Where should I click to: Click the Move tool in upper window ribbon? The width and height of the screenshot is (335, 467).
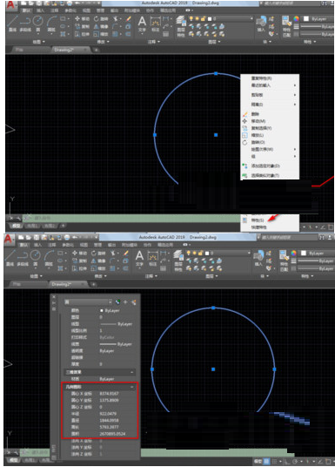(x=82, y=19)
